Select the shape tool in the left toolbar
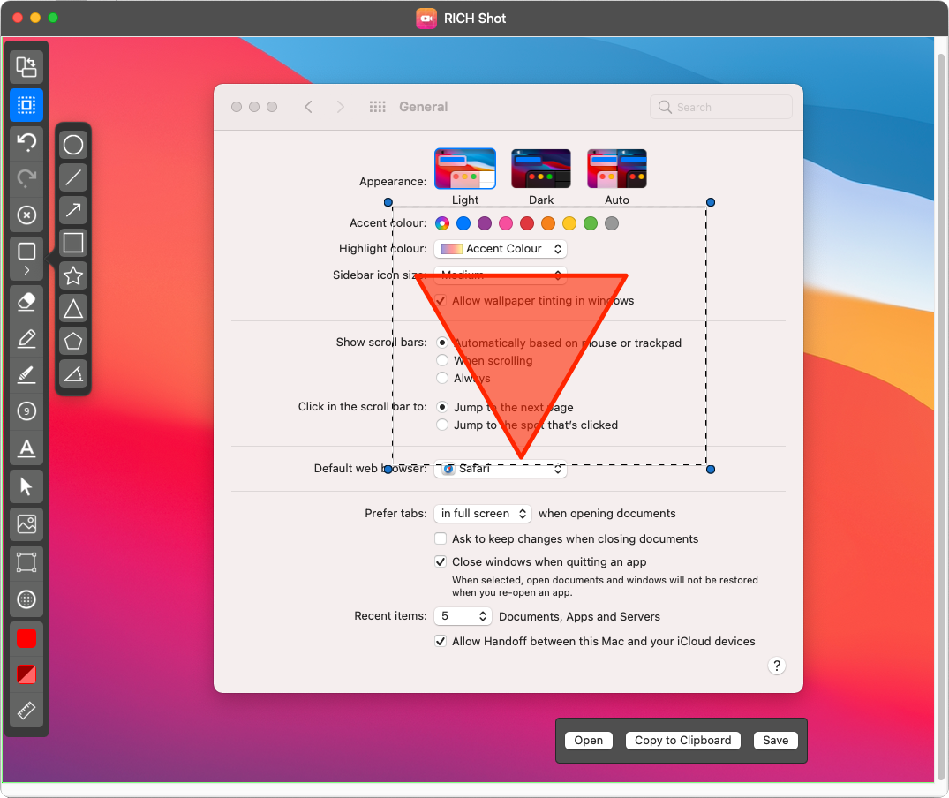The image size is (949, 798). click(26, 251)
